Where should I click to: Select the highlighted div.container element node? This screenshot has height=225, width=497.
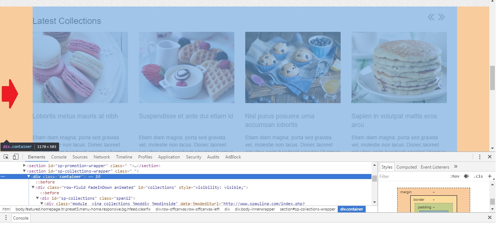[58, 177]
